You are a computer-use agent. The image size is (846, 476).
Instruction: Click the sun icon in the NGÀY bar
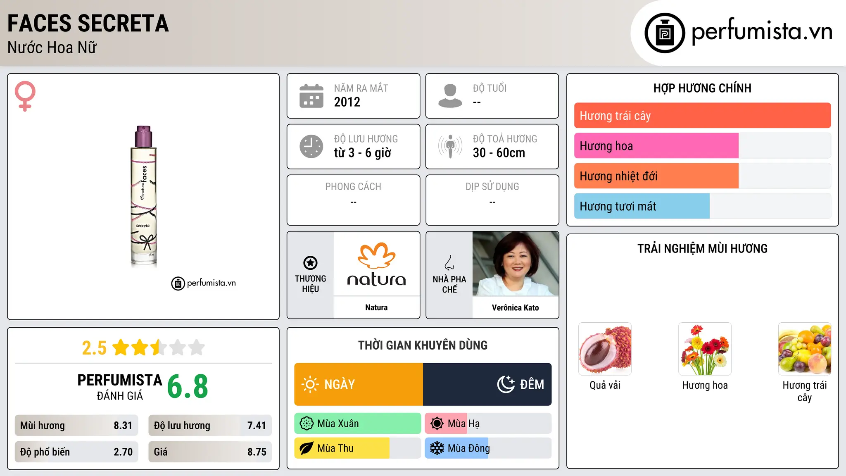pyautogui.click(x=310, y=384)
